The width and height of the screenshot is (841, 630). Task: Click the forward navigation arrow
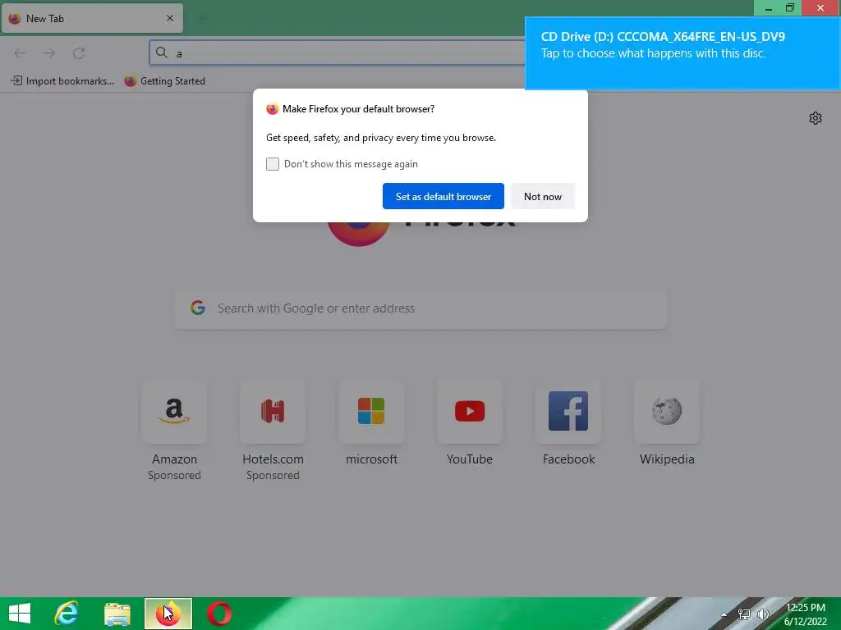click(49, 53)
